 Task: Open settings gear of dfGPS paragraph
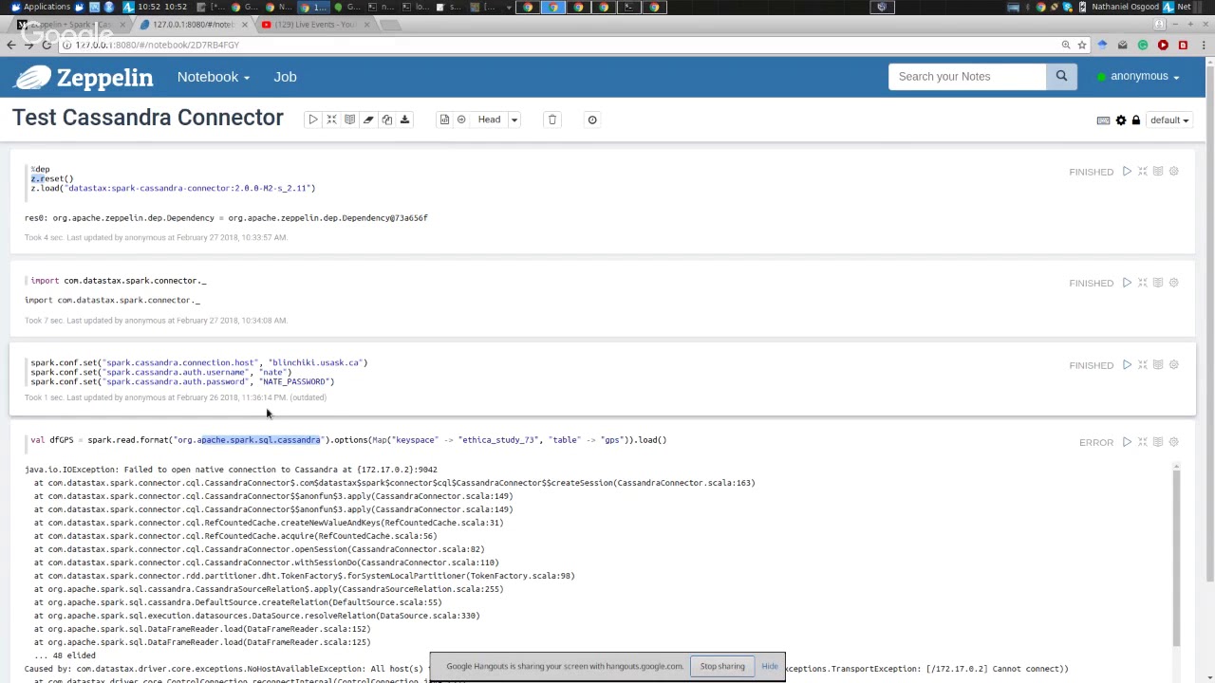[1173, 442]
